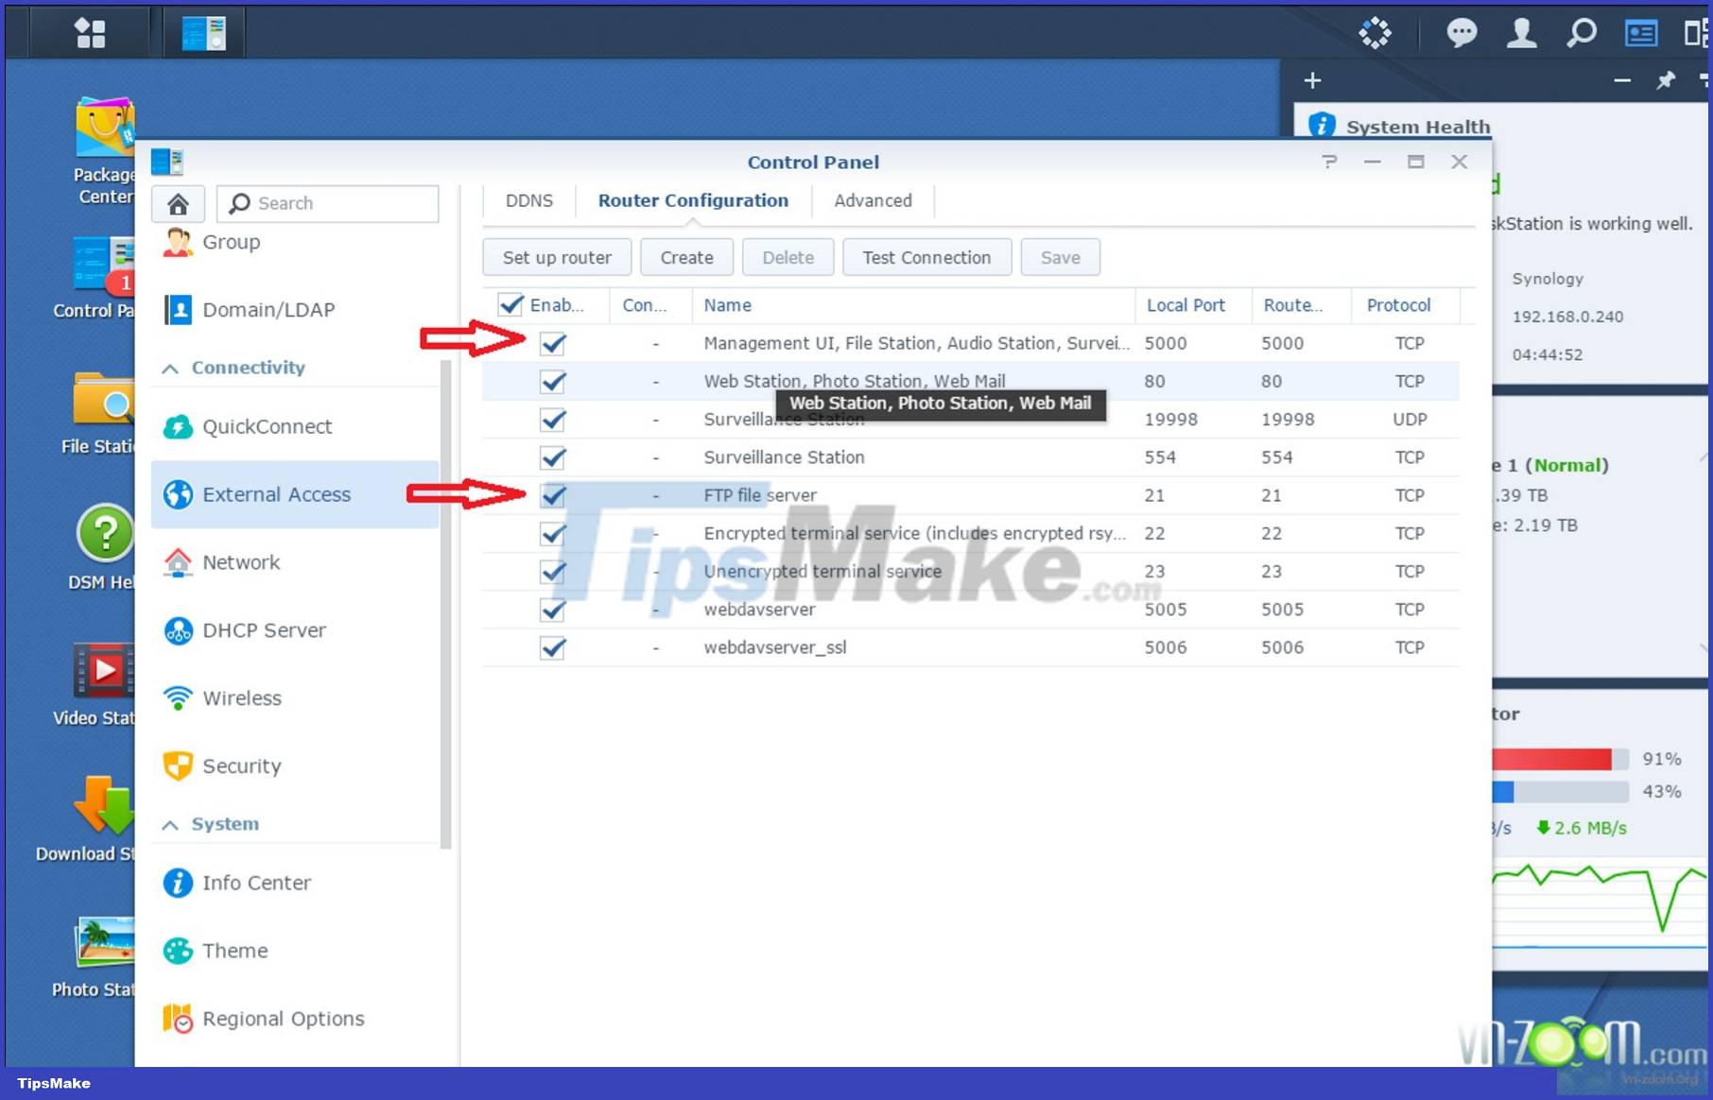Open the DSM main menu grid icon
This screenshot has height=1100, width=1713.
click(89, 31)
